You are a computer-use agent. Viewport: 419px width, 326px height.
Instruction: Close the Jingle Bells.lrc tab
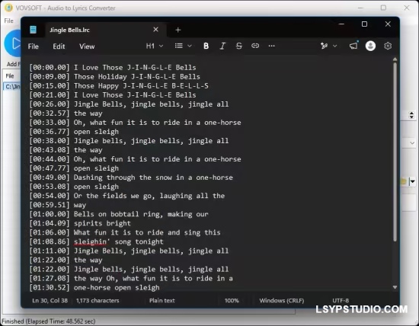click(155, 30)
